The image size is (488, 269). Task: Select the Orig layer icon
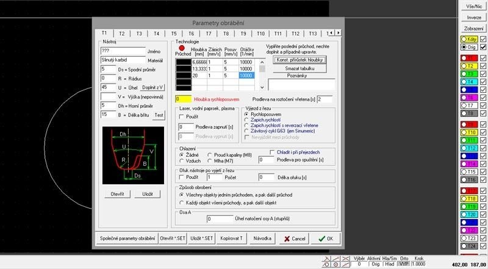coord(469,47)
